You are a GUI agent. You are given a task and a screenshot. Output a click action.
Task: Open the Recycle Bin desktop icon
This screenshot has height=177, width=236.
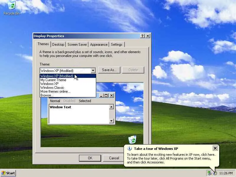12,8
